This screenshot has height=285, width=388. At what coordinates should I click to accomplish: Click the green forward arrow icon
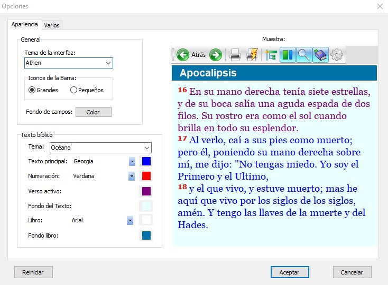[215, 54]
